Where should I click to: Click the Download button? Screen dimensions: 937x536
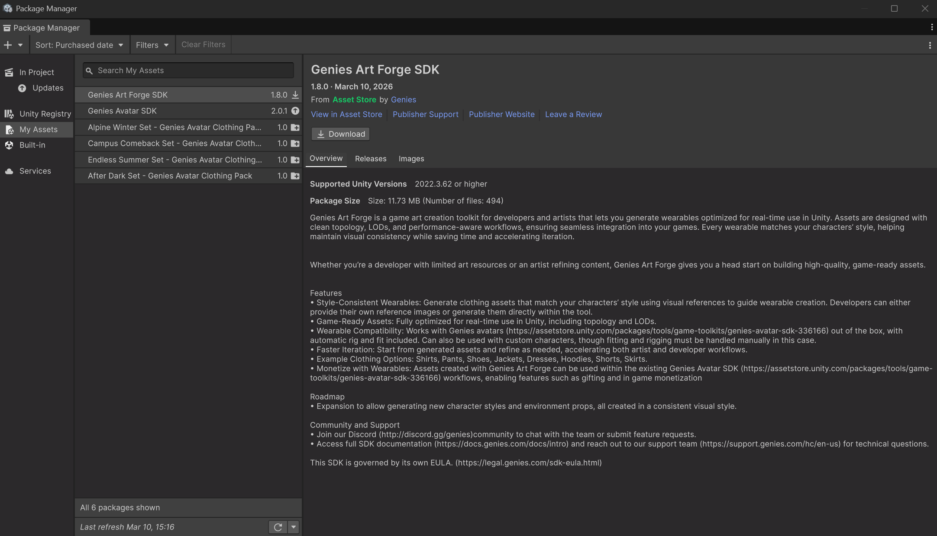[340, 134]
